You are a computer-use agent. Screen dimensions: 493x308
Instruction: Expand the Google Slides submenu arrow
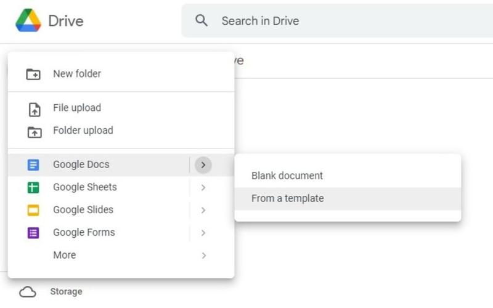pos(203,210)
